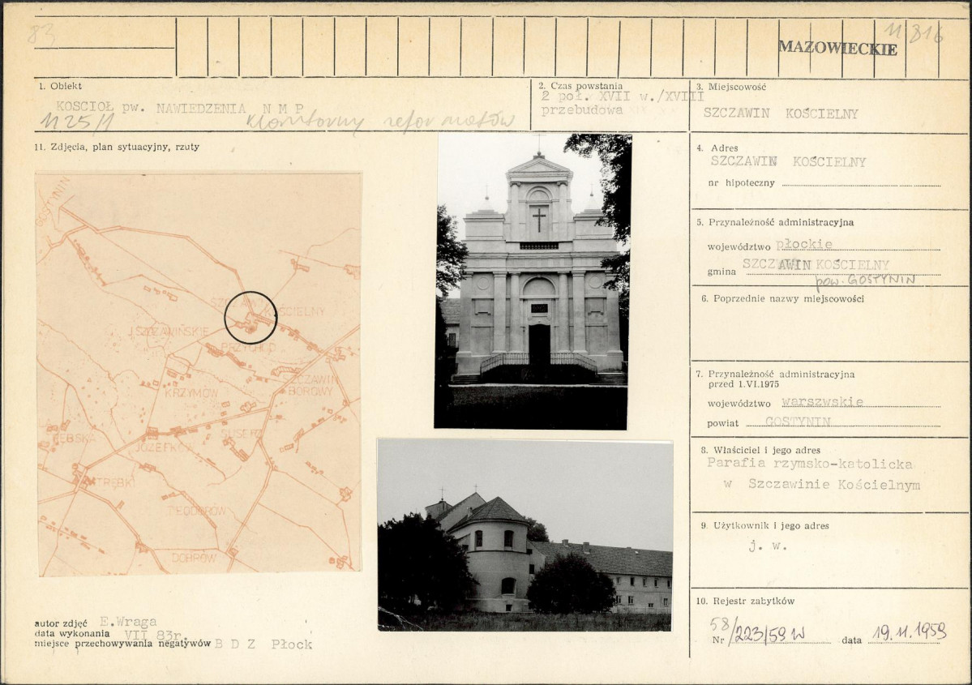Click the nr hipoteczny dotted line
Screen dimensions: 972x685
click(861, 183)
